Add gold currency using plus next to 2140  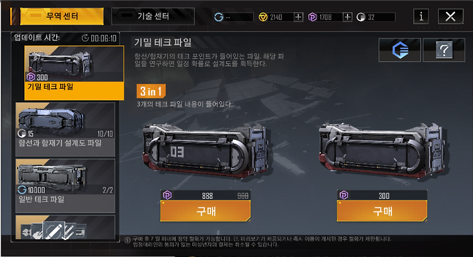[x=298, y=17]
